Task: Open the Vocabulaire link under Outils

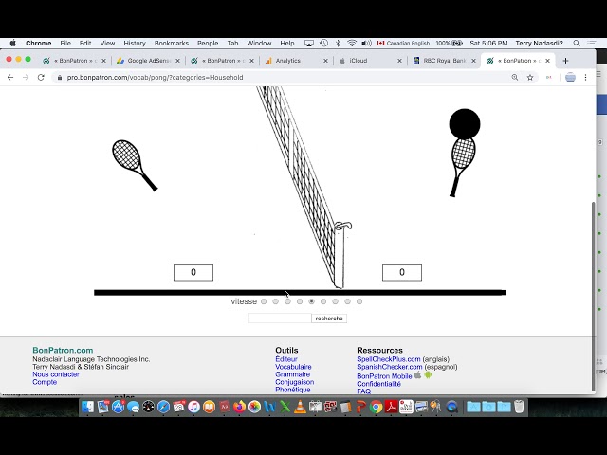Action: [293, 367]
